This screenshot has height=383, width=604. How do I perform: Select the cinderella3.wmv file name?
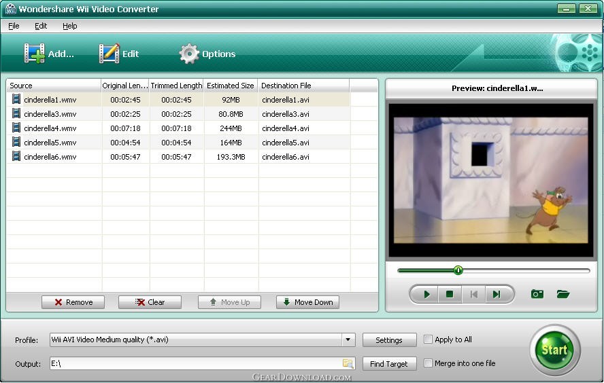point(50,114)
